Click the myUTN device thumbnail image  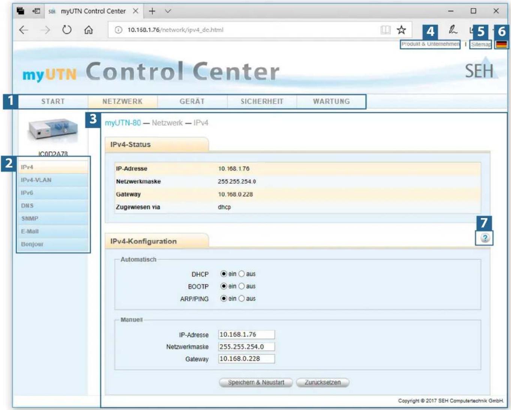[x=53, y=129]
